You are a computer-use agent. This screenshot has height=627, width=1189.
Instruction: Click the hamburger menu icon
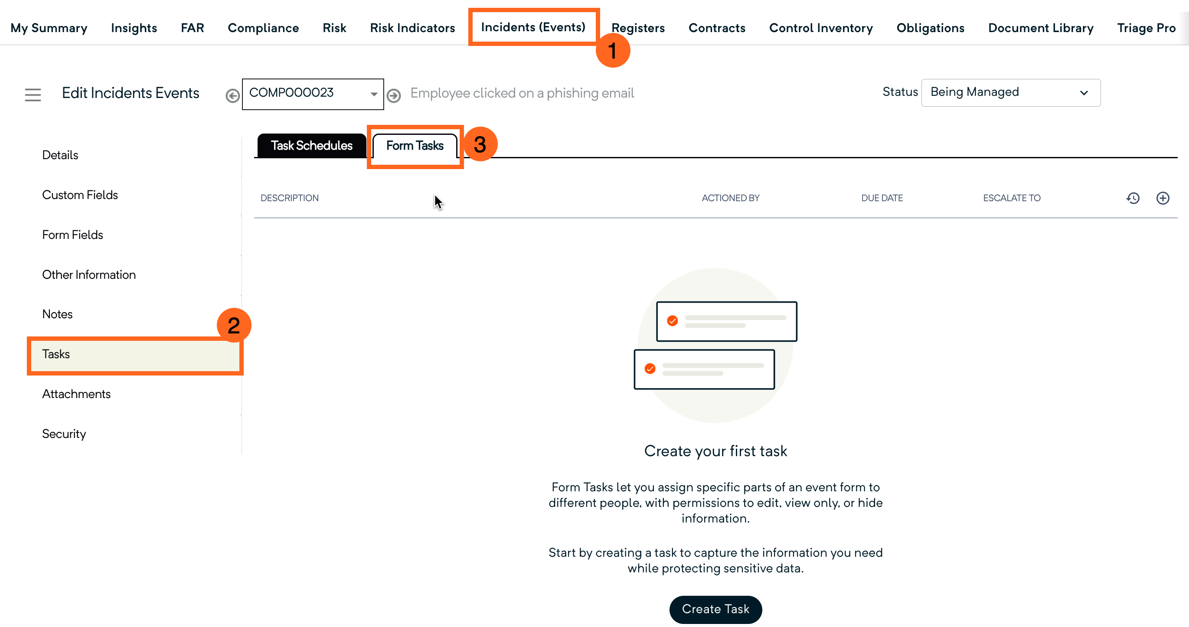pyautogui.click(x=33, y=95)
